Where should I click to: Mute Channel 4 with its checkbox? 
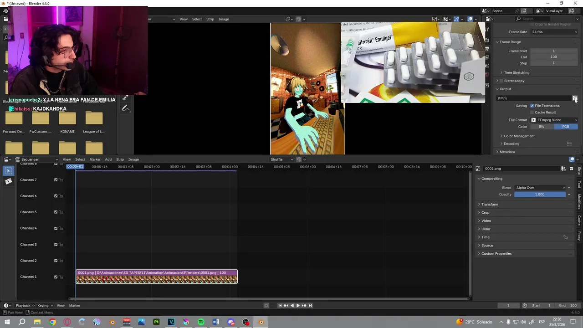tap(56, 228)
